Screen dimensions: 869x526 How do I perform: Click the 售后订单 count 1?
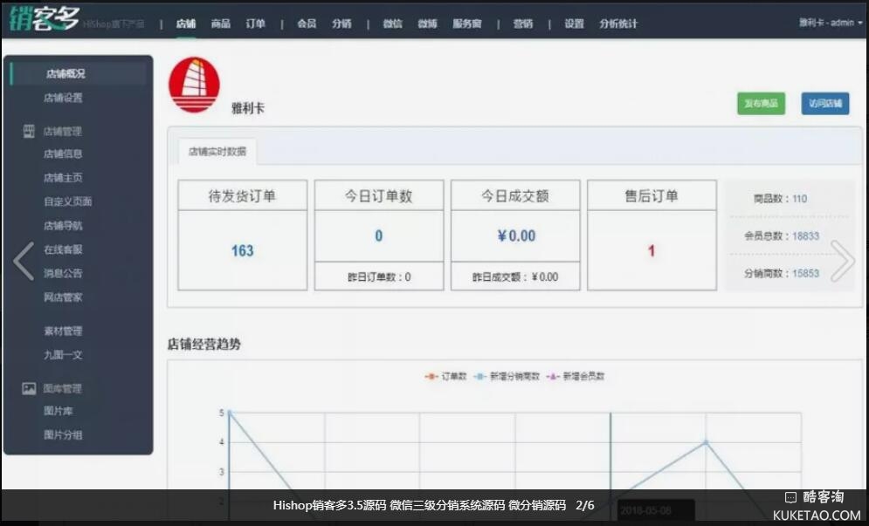coord(652,251)
